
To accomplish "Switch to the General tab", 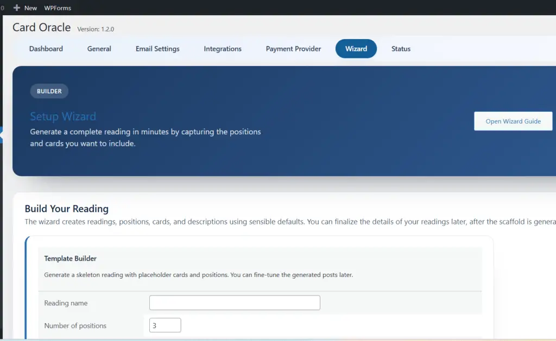I will (x=99, y=49).
